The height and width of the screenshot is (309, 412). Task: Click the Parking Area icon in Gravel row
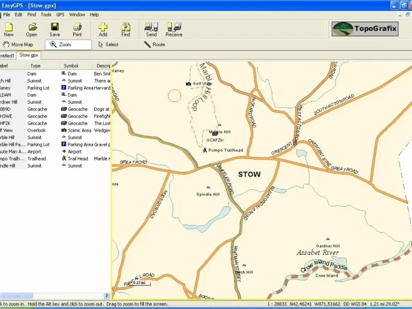coord(63,144)
